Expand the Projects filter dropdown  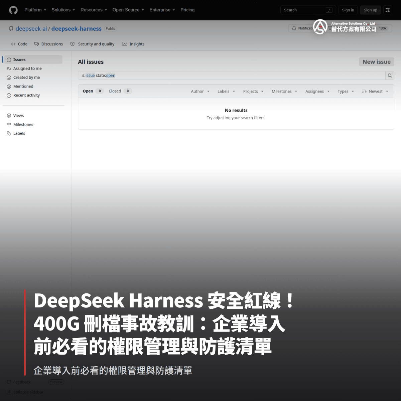pyautogui.click(x=253, y=91)
